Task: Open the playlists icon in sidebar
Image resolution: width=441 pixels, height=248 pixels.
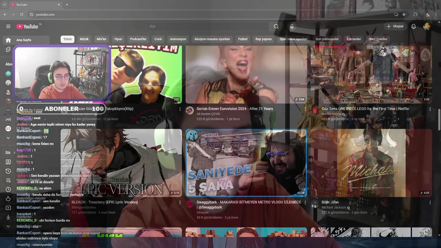Action: pos(8,180)
